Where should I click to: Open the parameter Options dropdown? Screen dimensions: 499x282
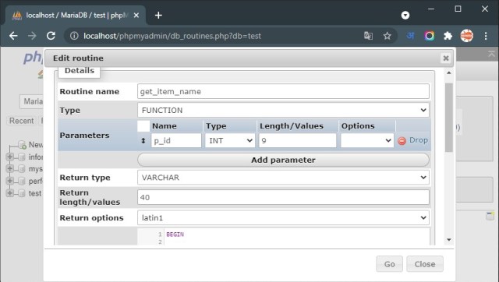(367, 140)
